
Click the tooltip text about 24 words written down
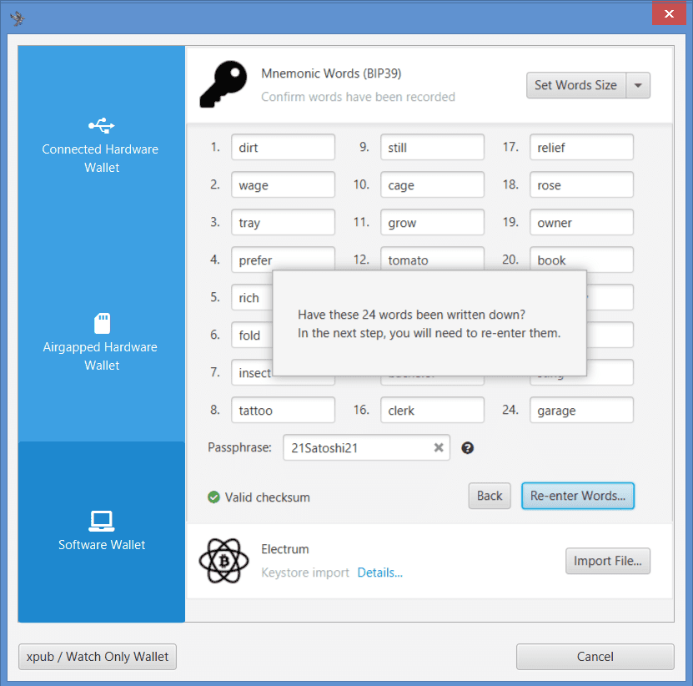pos(429,324)
